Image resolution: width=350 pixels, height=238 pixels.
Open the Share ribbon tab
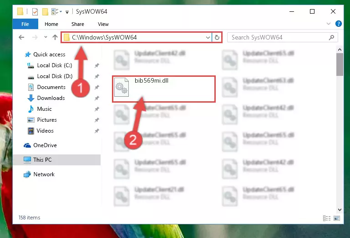[78, 24]
